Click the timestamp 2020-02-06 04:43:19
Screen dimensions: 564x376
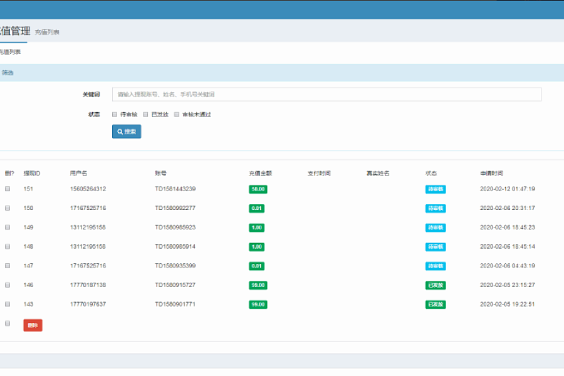point(508,266)
